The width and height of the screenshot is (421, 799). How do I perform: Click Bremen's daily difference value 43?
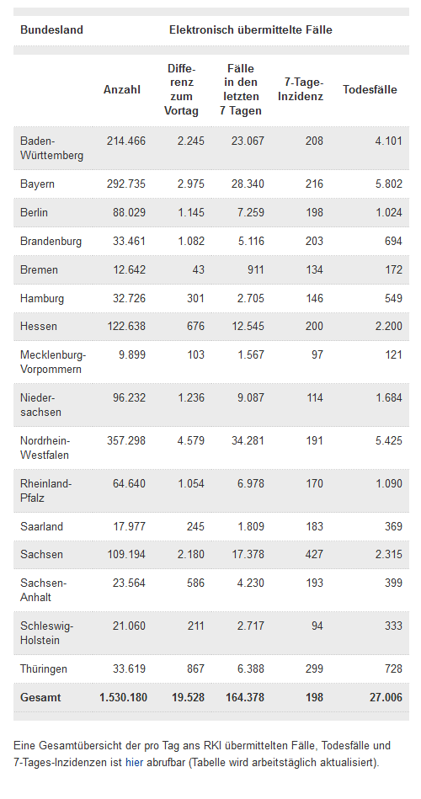(198, 269)
